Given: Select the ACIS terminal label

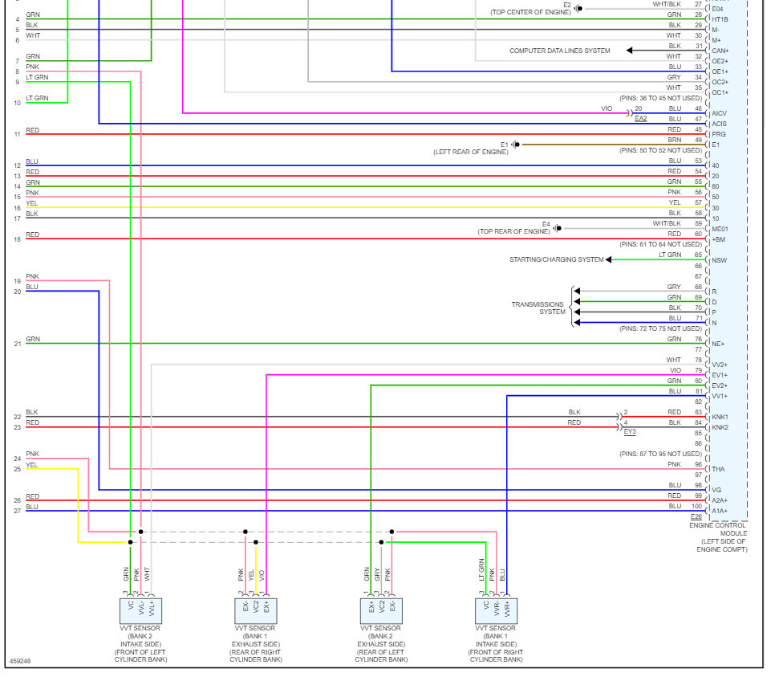Looking at the screenshot, I should (719, 124).
